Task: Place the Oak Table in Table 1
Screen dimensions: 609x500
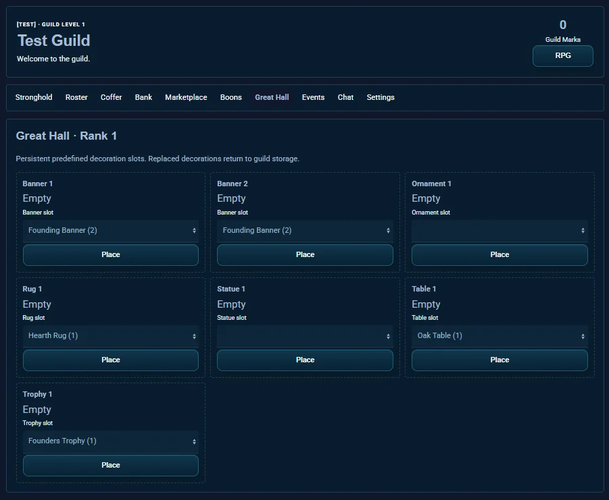Action: click(x=500, y=360)
